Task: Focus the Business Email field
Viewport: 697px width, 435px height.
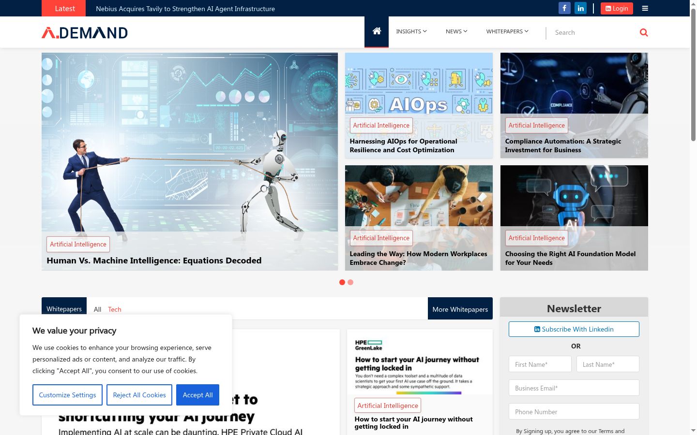Action: 574,388
